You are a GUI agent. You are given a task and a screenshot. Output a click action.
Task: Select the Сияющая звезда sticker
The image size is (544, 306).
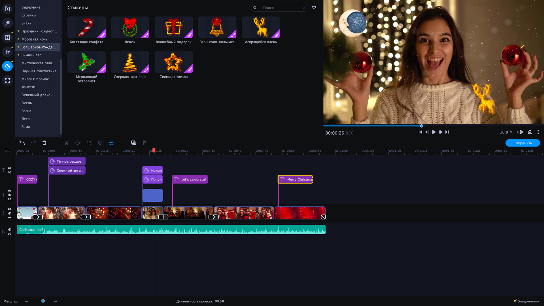173,62
